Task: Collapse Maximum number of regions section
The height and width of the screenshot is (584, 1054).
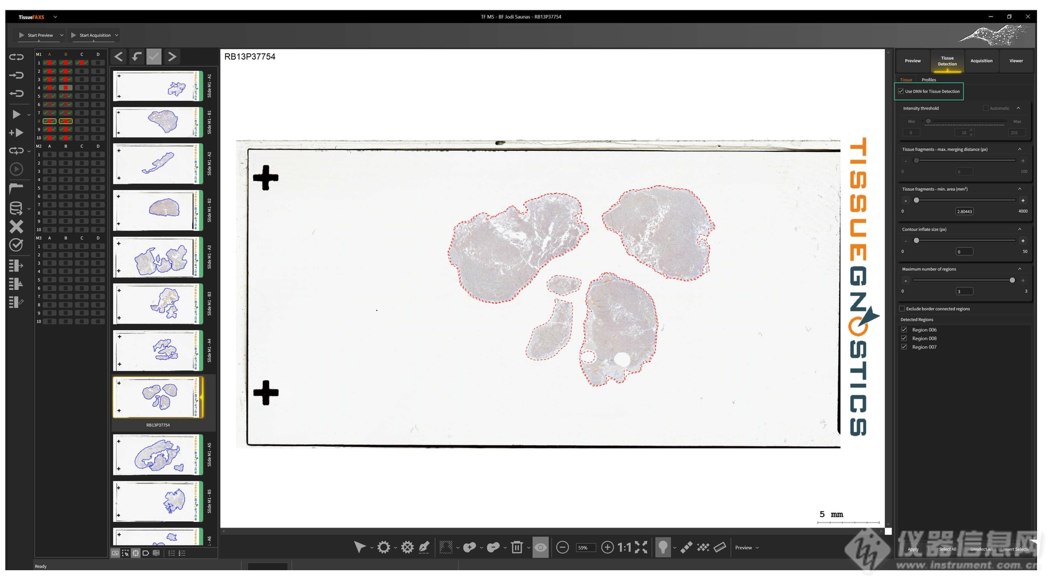Action: point(1020,269)
